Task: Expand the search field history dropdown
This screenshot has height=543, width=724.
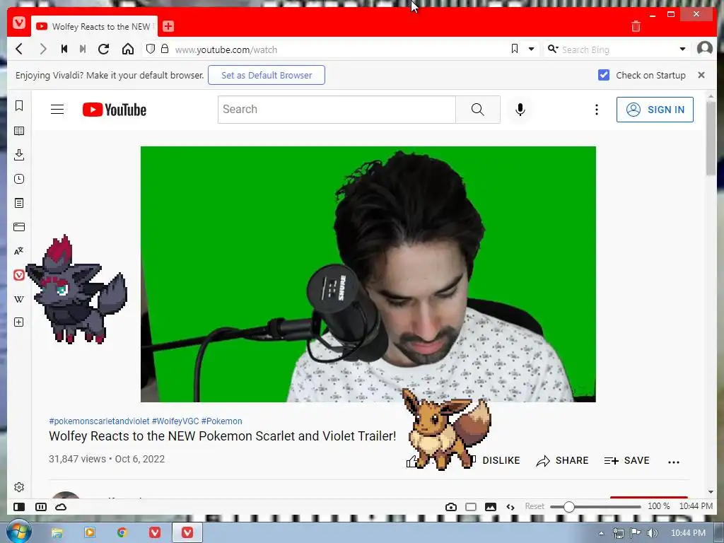Action: point(682,49)
